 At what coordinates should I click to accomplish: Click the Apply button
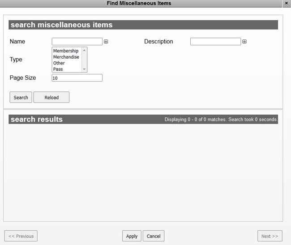132,236
